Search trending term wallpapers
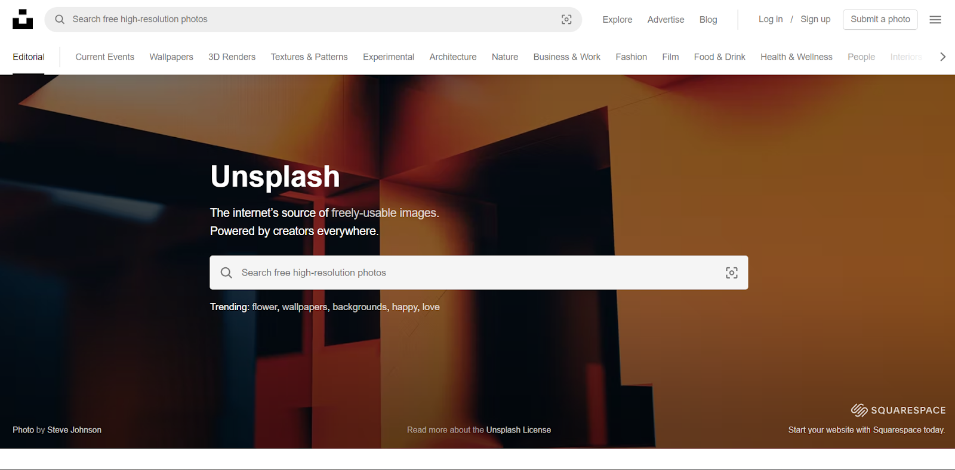 tap(304, 307)
